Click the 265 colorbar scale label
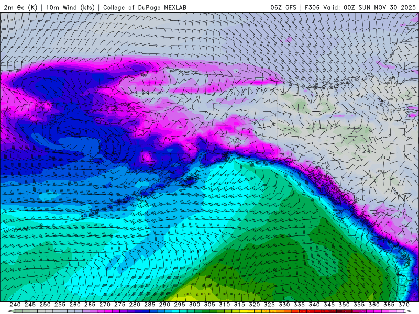Viewport: 419px width, 314px height. coord(90,305)
